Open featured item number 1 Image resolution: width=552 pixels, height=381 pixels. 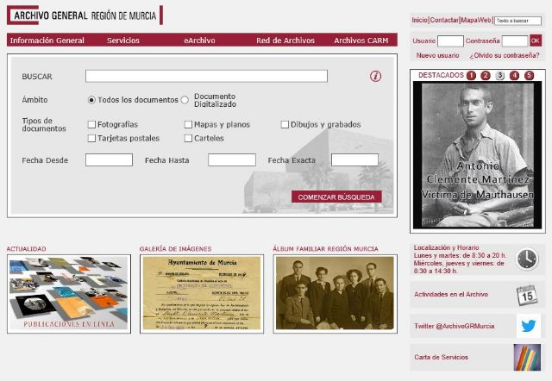(x=471, y=75)
